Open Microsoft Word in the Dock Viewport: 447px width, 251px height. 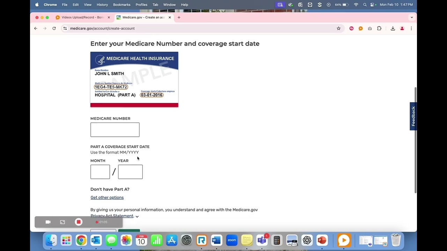click(217, 240)
